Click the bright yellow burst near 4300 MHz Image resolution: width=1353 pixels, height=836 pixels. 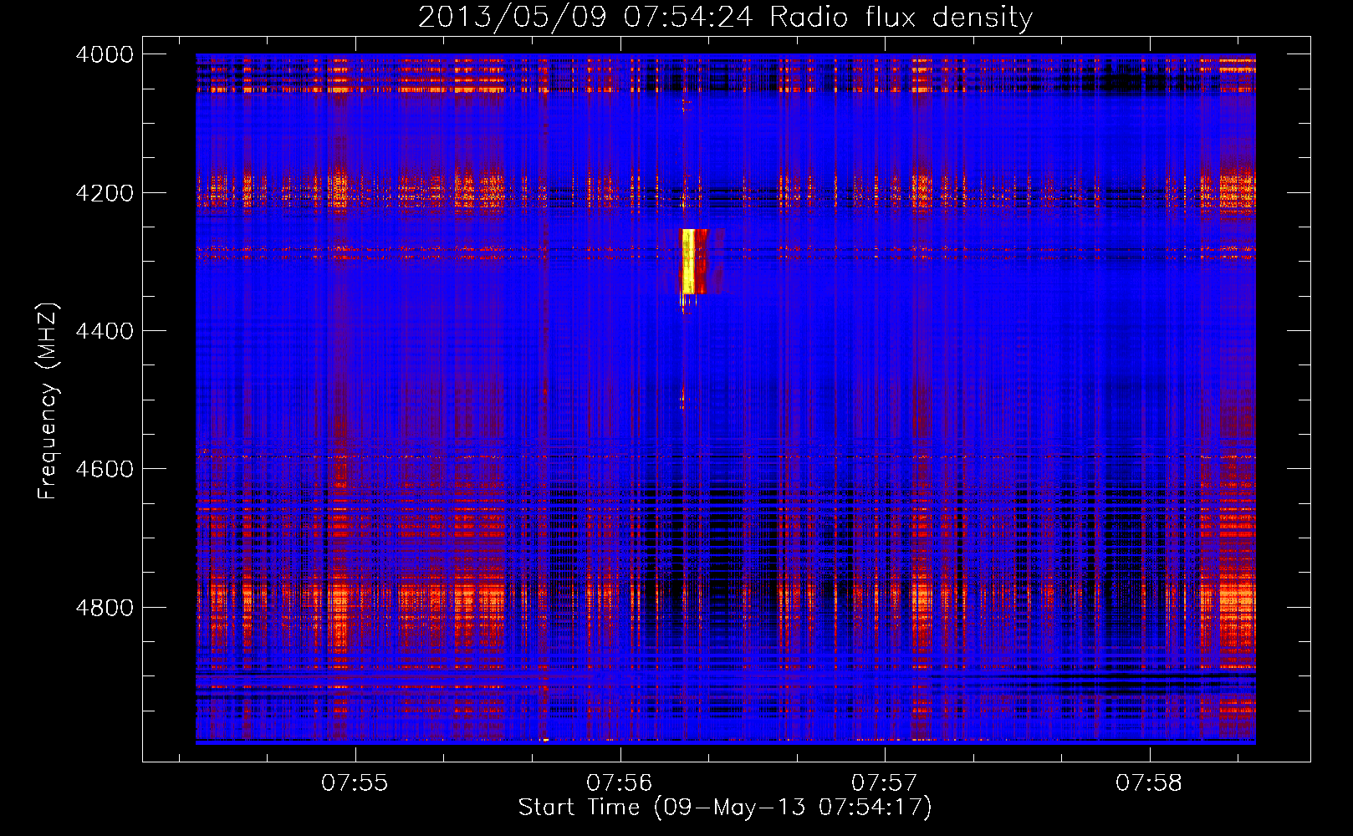(689, 261)
